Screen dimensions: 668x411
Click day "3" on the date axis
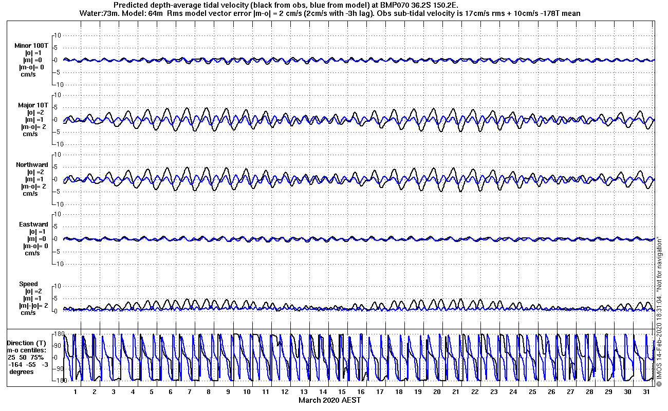[114, 392]
